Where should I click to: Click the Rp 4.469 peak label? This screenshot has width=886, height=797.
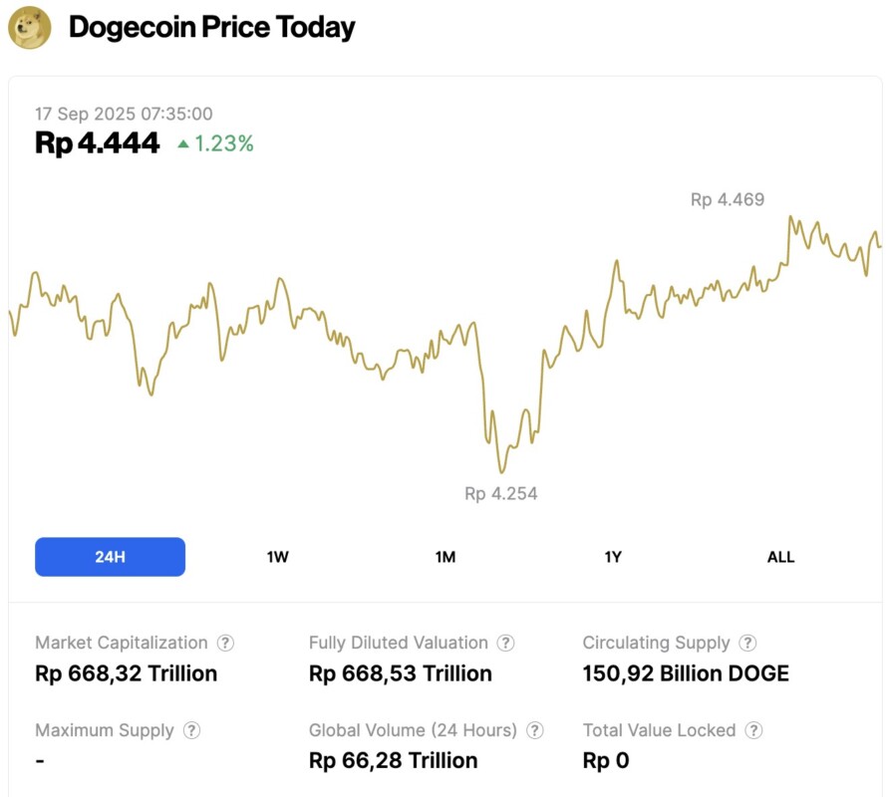(728, 199)
